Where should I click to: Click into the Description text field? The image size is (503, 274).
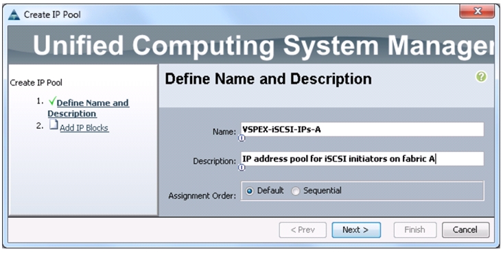(362, 159)
